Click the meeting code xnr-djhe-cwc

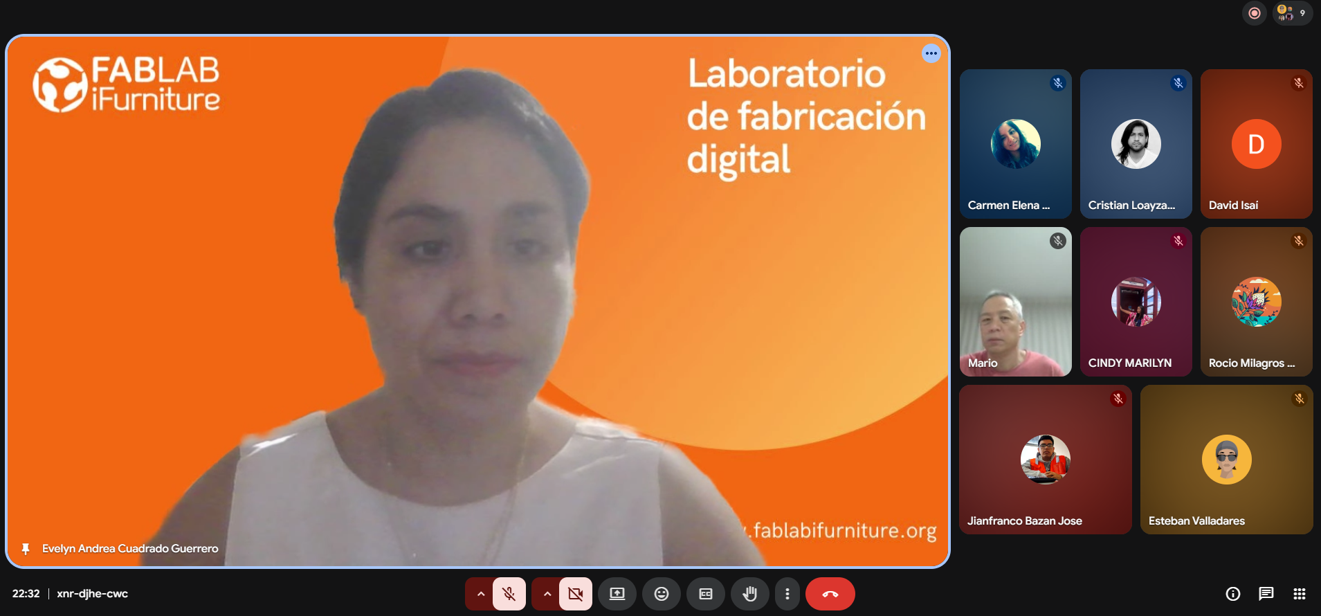coord(93,594)
